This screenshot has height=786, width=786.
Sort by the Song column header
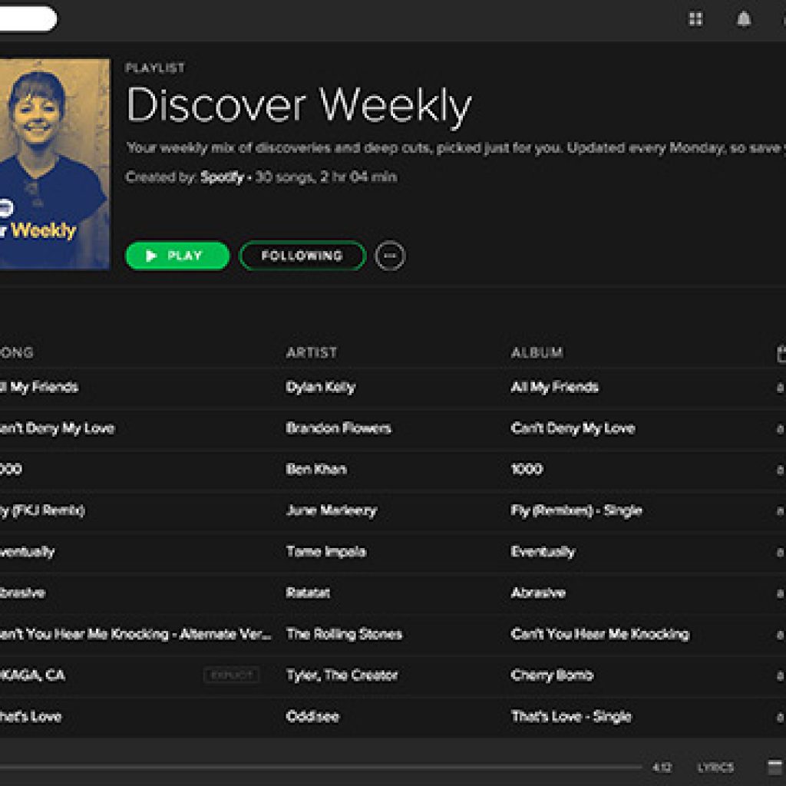click(17, 353)
